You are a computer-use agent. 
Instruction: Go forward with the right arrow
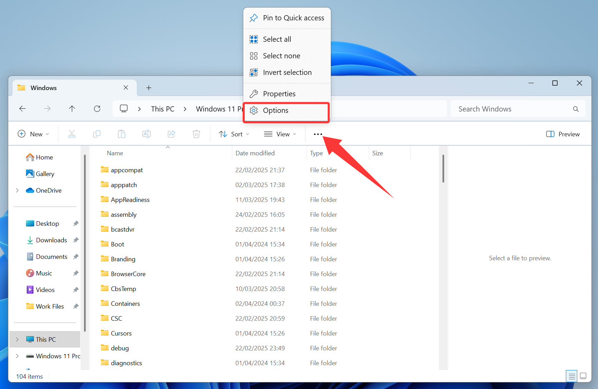point(47,109)
